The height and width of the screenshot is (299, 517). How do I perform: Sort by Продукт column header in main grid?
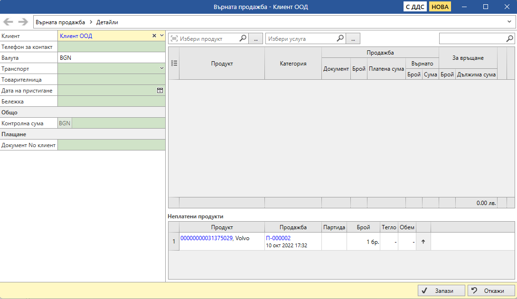222,63
